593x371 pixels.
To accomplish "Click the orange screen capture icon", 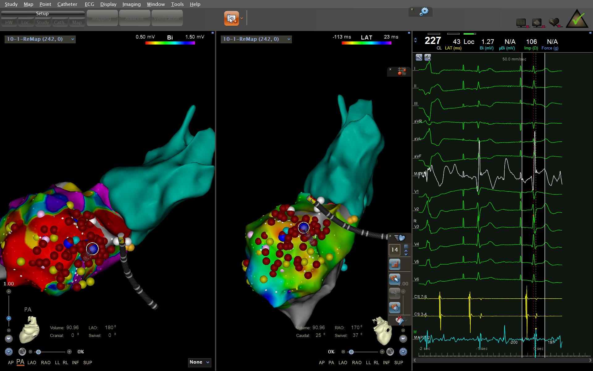I will click(x=231, y=19).
